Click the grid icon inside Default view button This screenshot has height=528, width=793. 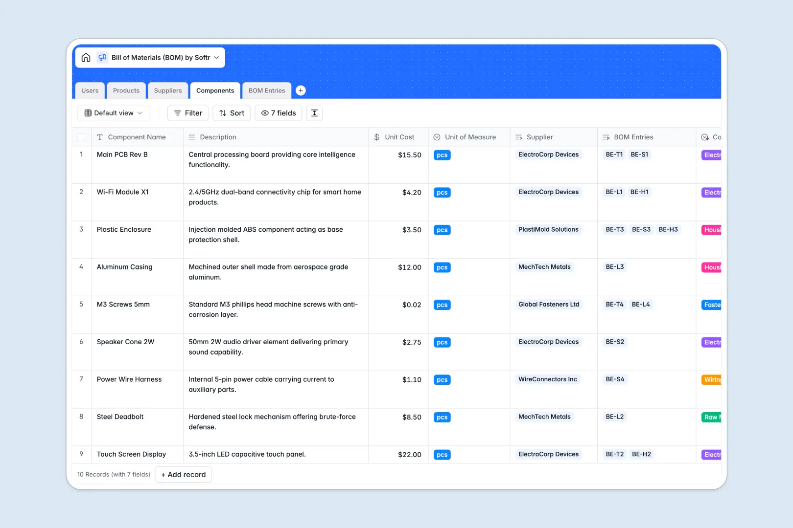click(x=88, y=113)
